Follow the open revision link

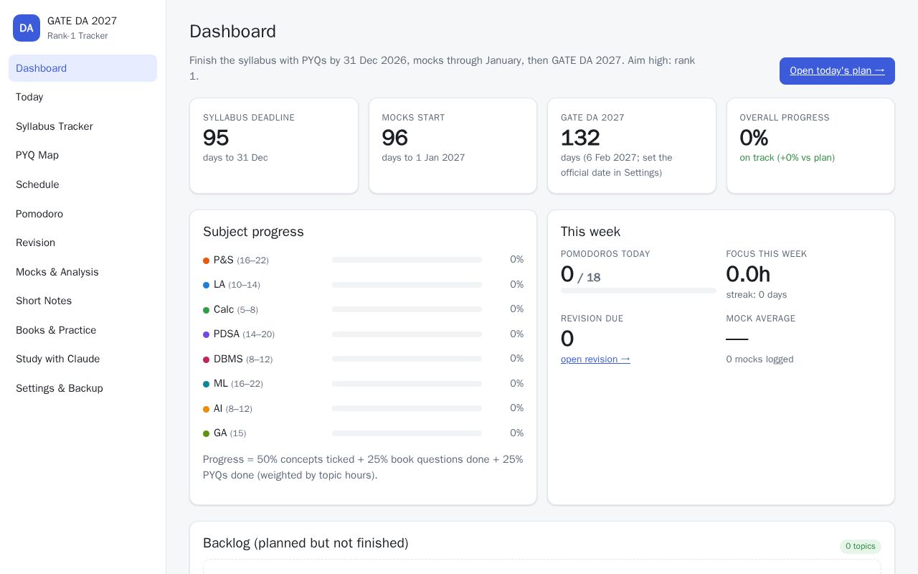click(595, 359)
